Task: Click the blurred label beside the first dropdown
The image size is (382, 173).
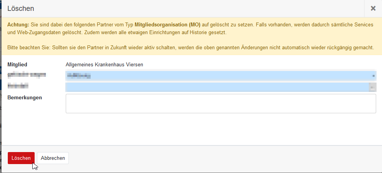Action: click(x=27, y=74)
